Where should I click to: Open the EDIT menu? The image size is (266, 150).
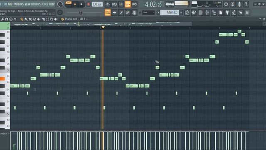pyautogui.click(x=5, y=4)
